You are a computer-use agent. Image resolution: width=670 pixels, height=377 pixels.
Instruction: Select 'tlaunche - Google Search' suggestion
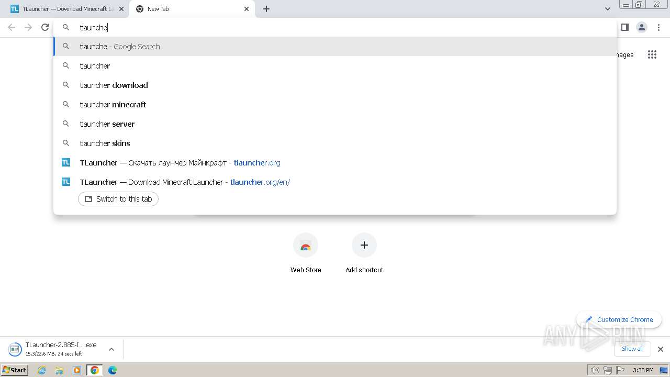point(335,47)
